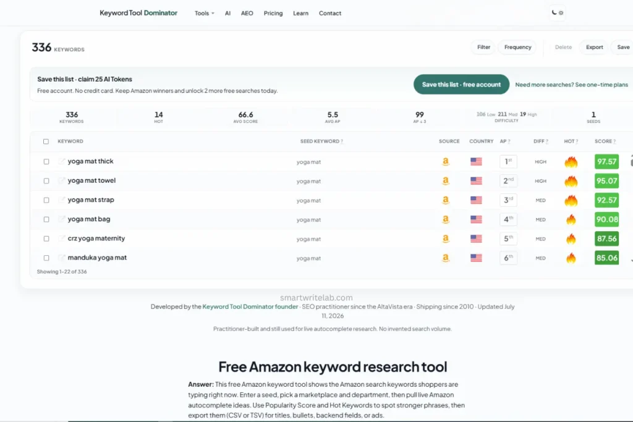The width and height of the screenshot is (633, 422).
Task: Click the US flag in yoga mat towel row
Action: (477, 181)
